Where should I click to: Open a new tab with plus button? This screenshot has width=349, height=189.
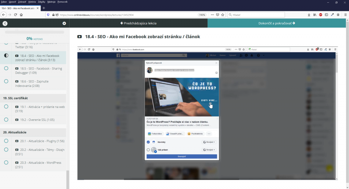point(44,8)
